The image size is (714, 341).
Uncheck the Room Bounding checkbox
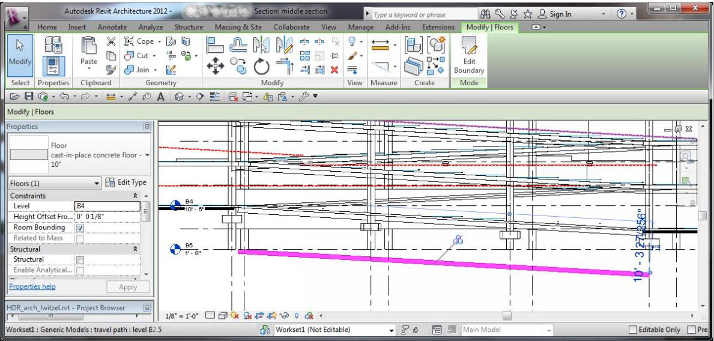[79, 228]
